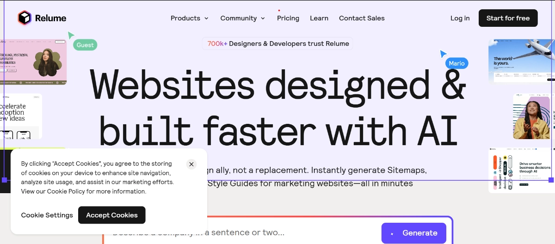Open the Products navigation menu
Screen dimensions: 555x244
pos(190,18)
